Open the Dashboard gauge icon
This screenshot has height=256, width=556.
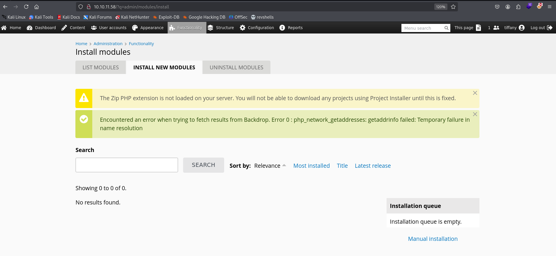point(29,28)
